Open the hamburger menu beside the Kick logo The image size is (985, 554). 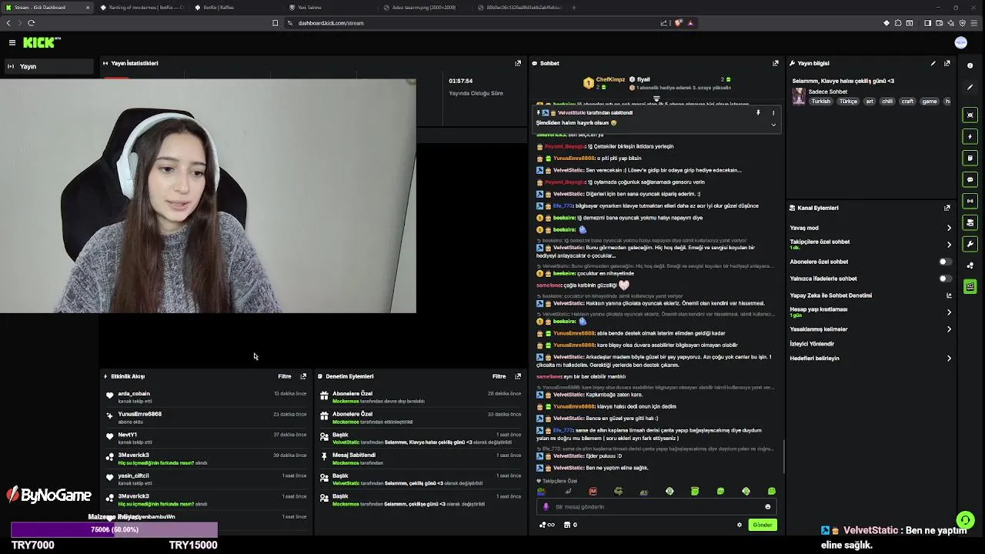point(12,43)
